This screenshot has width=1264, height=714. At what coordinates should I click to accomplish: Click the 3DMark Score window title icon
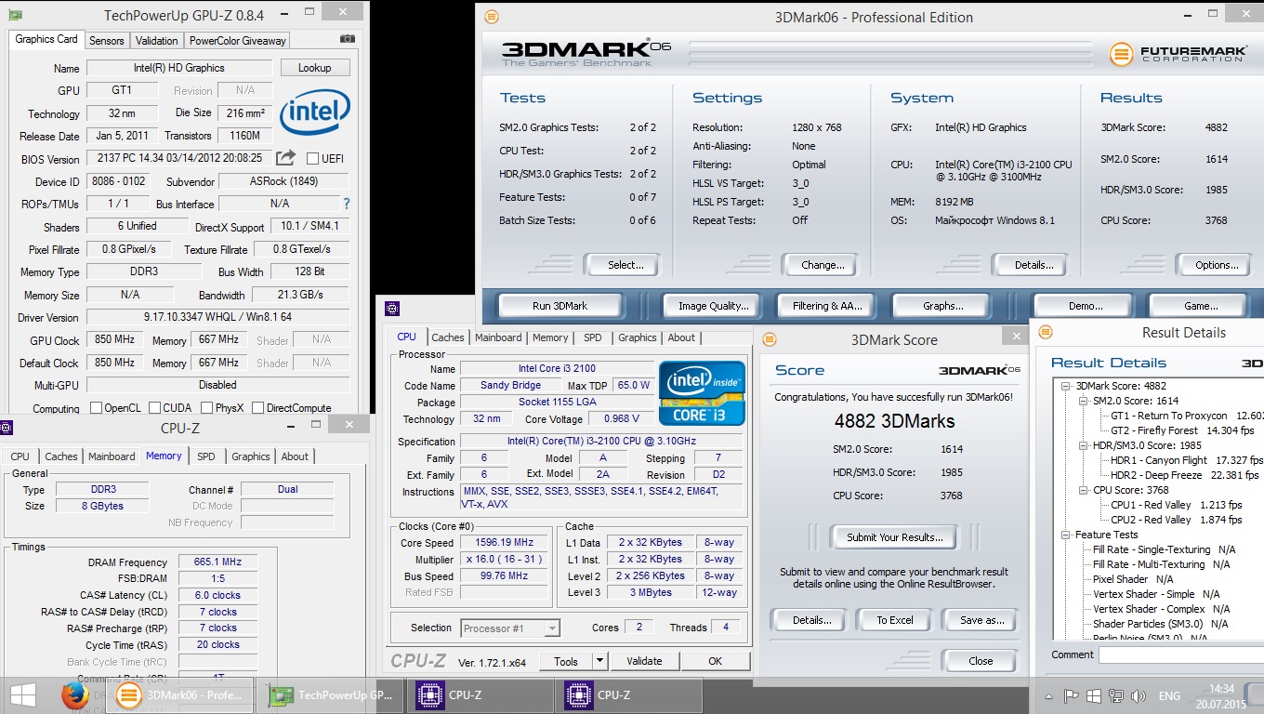pos(770,339)
